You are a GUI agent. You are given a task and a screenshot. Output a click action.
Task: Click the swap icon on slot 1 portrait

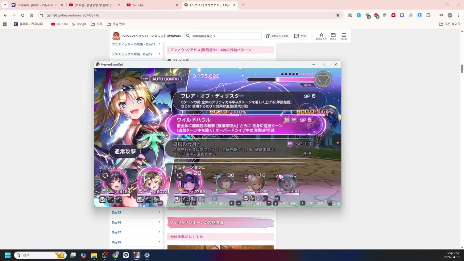tap(105, 175)
